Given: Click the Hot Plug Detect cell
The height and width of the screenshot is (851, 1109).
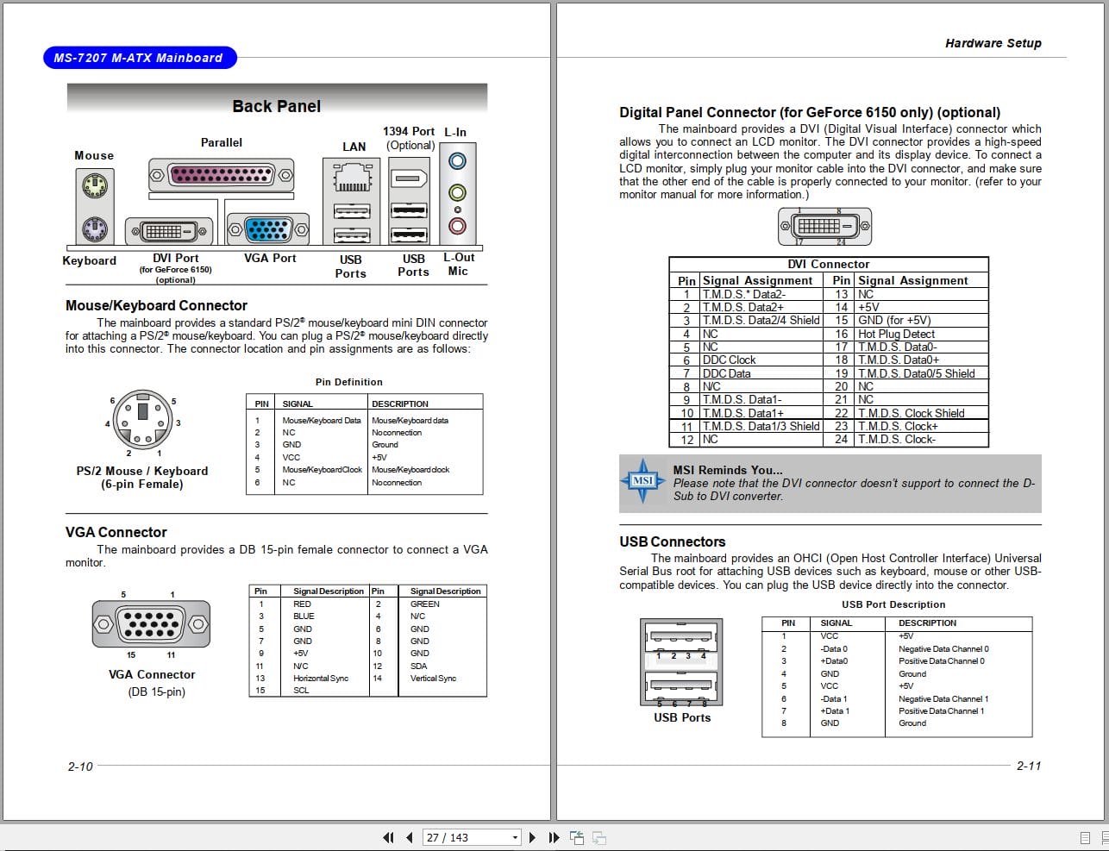Looking at the screenshot, I should pyautogui.click(x=897, y=334).
